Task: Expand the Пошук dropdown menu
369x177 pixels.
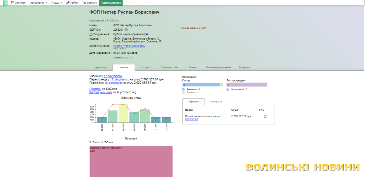Action: tap(57, 3)
